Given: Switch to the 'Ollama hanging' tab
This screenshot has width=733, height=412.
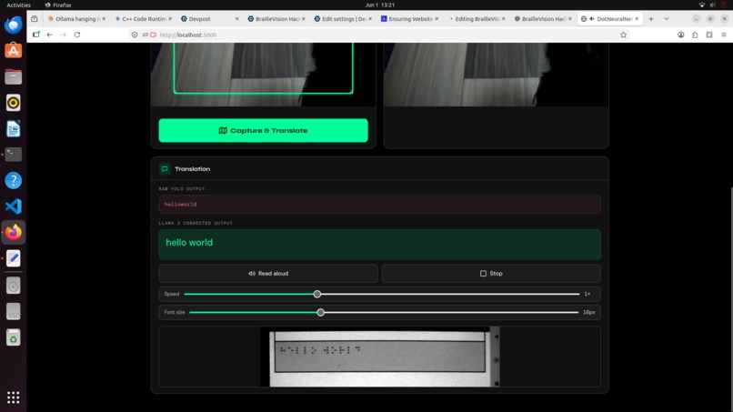Looking at the screenshot, I should [75, 19].
